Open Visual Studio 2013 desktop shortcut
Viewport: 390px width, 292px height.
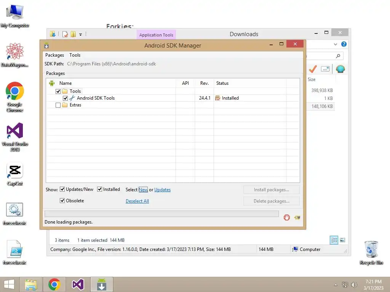[15, 137]
